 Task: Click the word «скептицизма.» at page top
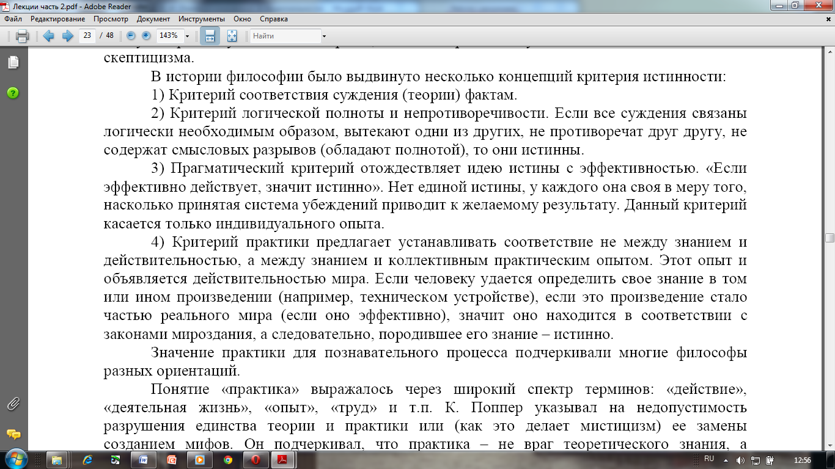coord(149,59)
